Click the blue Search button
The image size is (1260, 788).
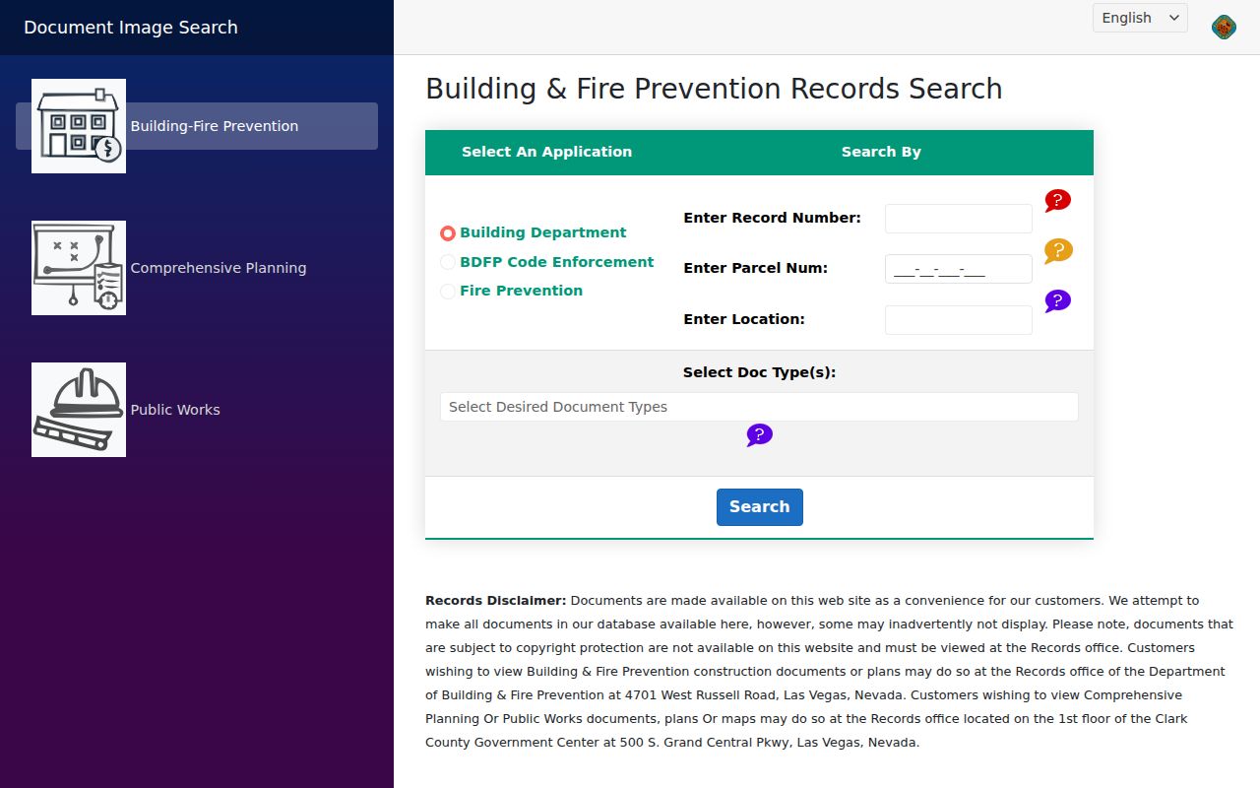[x=759, y=507]
